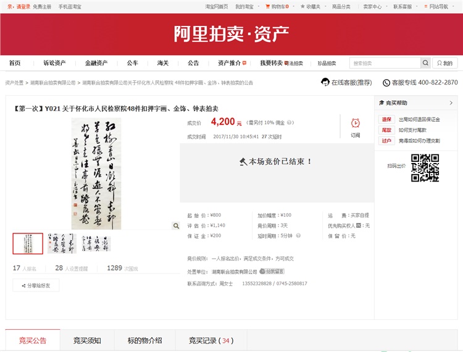
Task: Open 在线客服 online customer service
Action: coord(346,82)
